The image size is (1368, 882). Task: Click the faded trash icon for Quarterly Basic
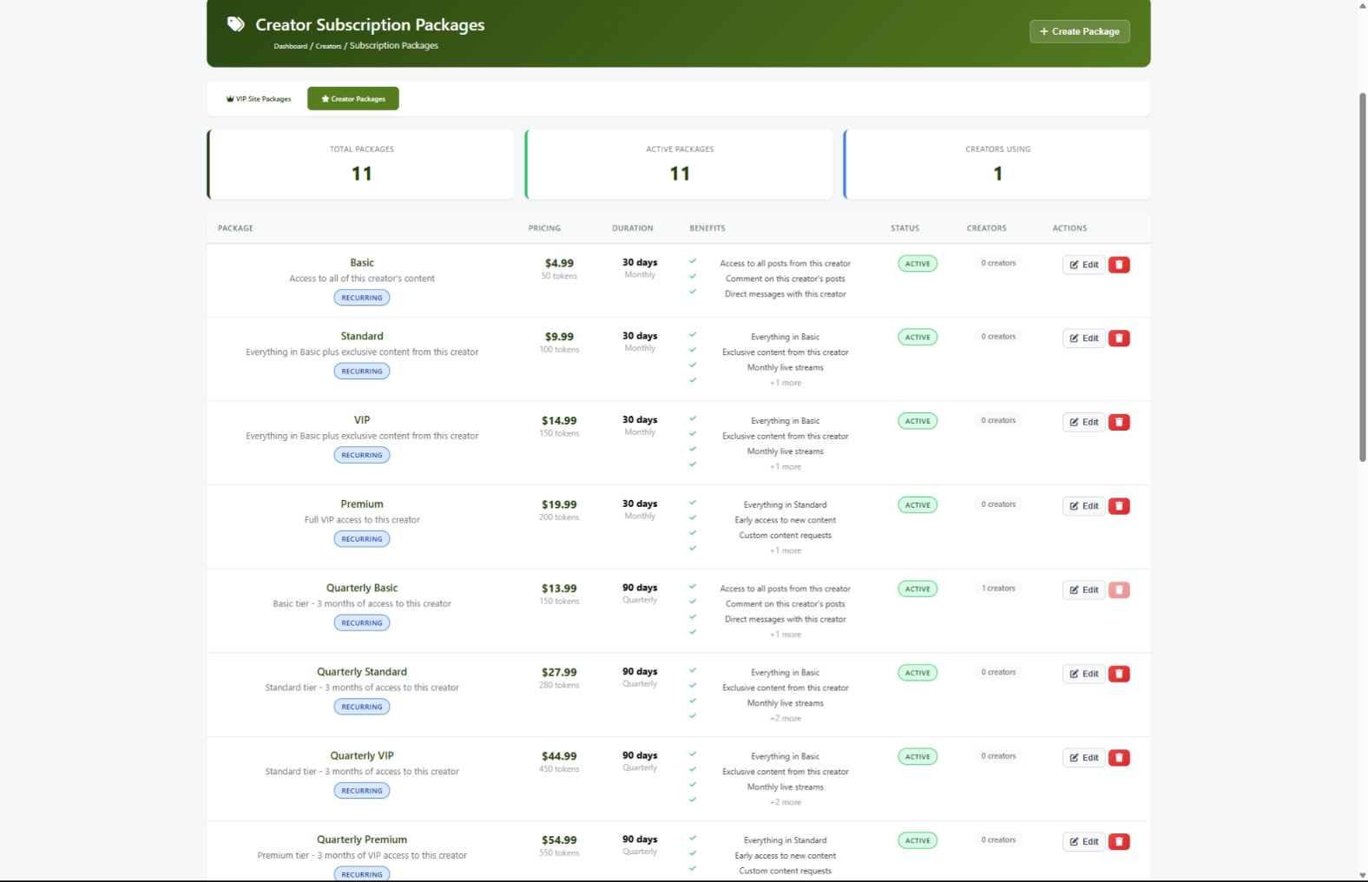[x=1119, y=590]
